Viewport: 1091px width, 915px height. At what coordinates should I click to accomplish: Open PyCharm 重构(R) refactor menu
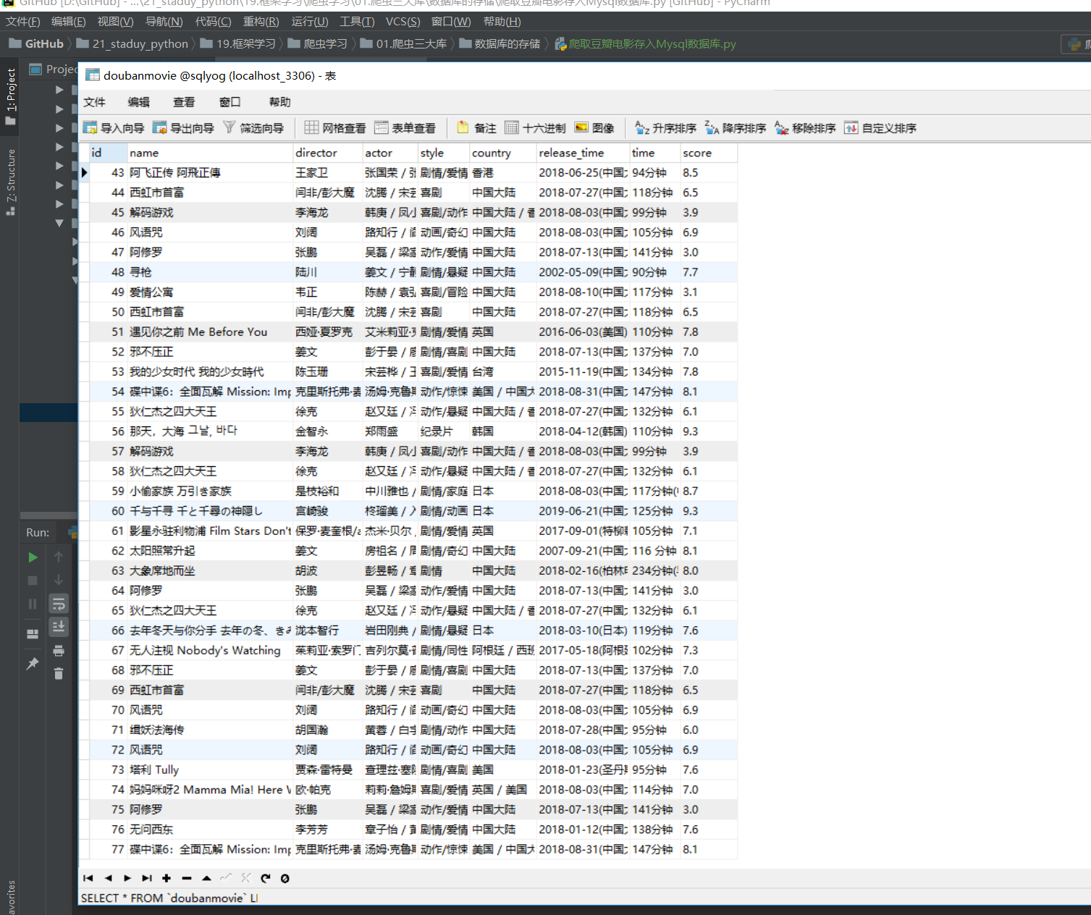(x=261, y=22)
